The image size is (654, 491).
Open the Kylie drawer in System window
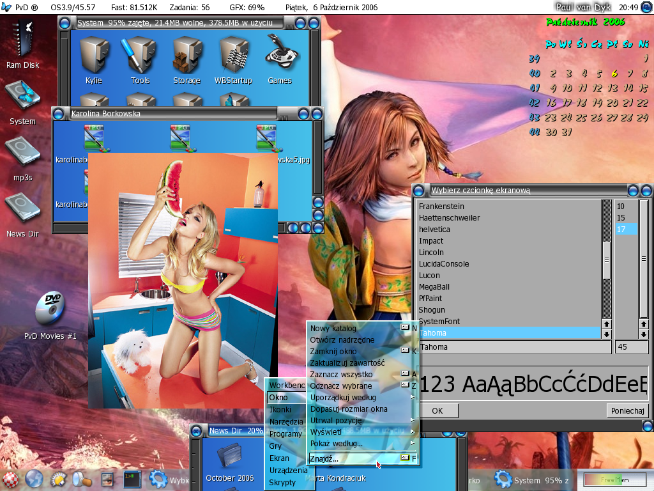[x=94, y=55]
